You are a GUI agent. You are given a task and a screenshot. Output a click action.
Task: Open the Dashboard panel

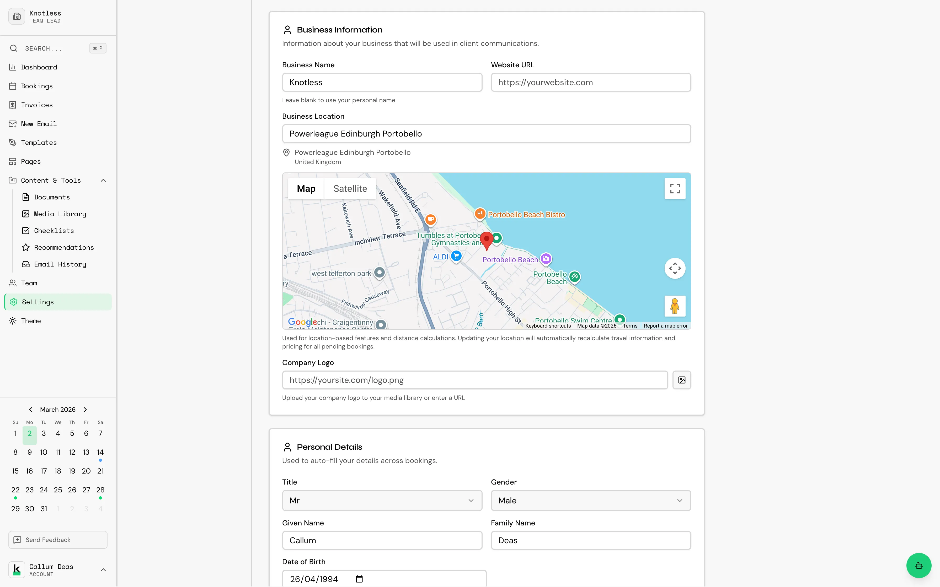39,67
